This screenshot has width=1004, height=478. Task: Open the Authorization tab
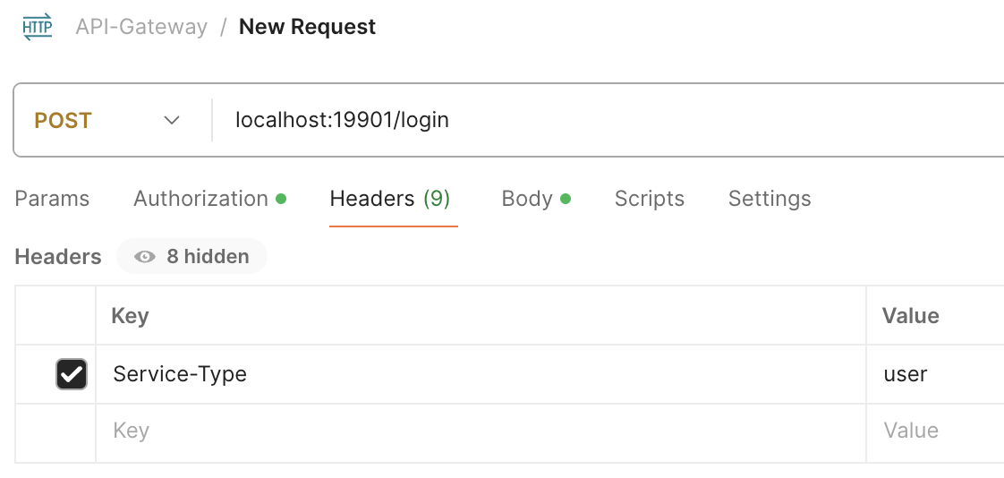tap(201, 199)
